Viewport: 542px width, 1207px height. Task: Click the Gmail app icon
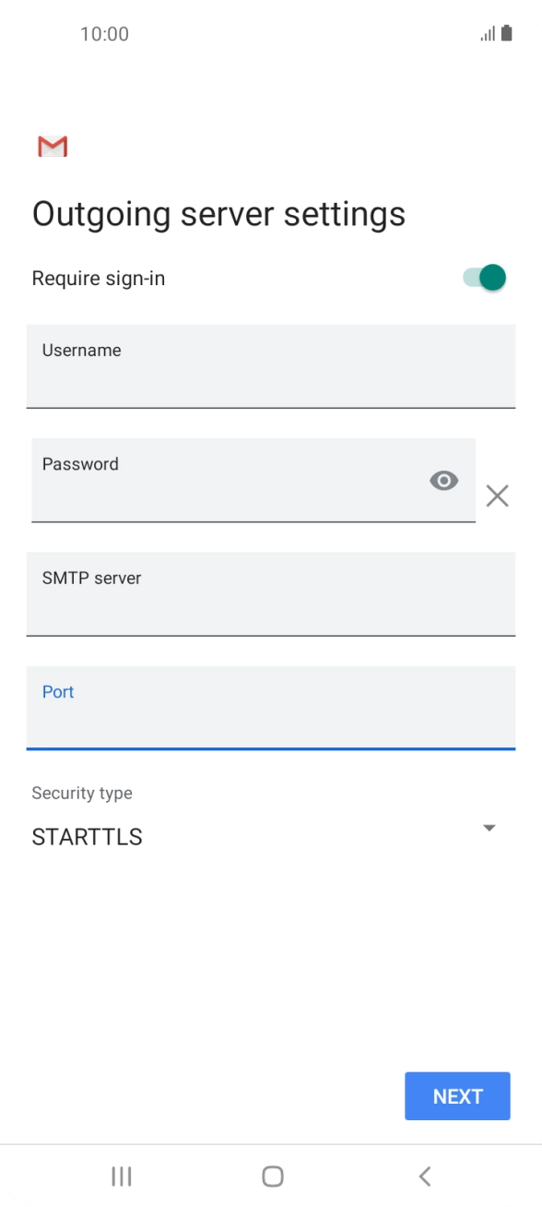coord(53,146)
